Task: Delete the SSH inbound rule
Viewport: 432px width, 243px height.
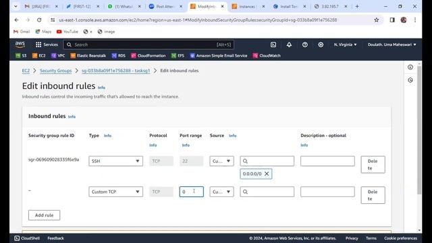Action: coord(373,165)
